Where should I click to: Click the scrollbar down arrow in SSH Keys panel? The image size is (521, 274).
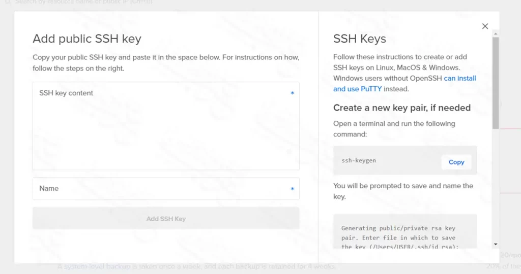(496, 244)
